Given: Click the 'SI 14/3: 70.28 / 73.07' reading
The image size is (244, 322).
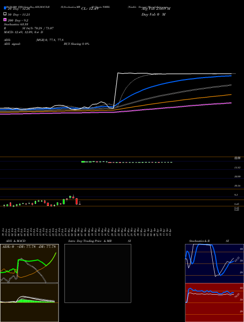Looking at the screenshot, I should pos(38,28).
